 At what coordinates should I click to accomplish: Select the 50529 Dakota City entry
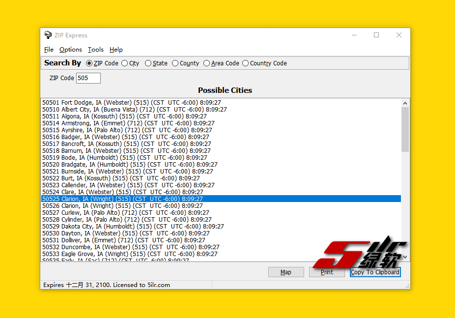[133, 227]
